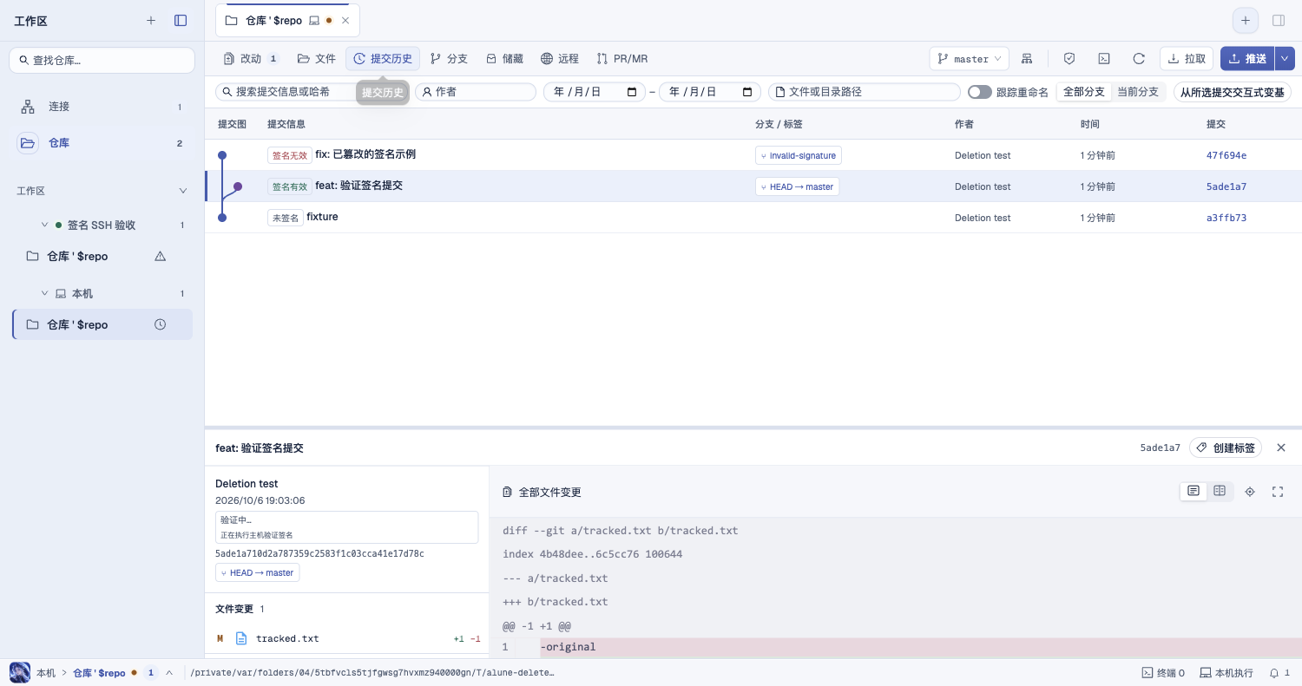Refresh the repository with the reload icon
Screen dimensions: 1302x686
[1139, 58]
